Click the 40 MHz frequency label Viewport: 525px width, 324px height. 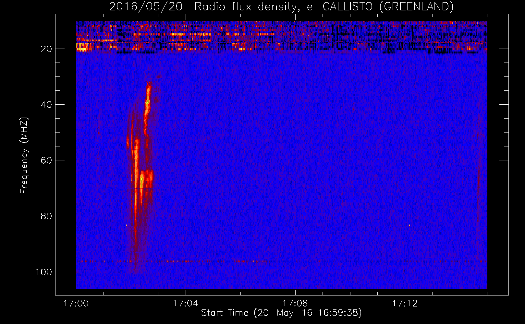[x=46, y=105]
